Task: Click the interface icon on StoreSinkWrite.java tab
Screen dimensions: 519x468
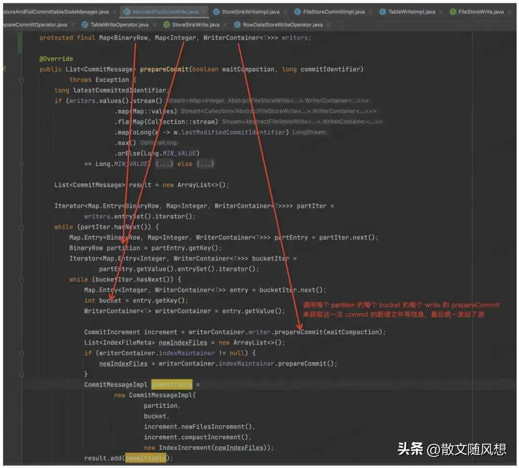Action: pyautogui.click(x=166, y=25)
